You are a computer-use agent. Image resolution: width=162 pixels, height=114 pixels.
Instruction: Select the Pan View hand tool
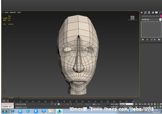[155, 107]
